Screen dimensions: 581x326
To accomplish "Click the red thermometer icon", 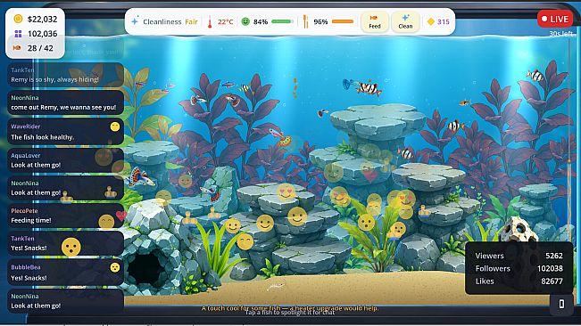I will click(x=210, y=21).
